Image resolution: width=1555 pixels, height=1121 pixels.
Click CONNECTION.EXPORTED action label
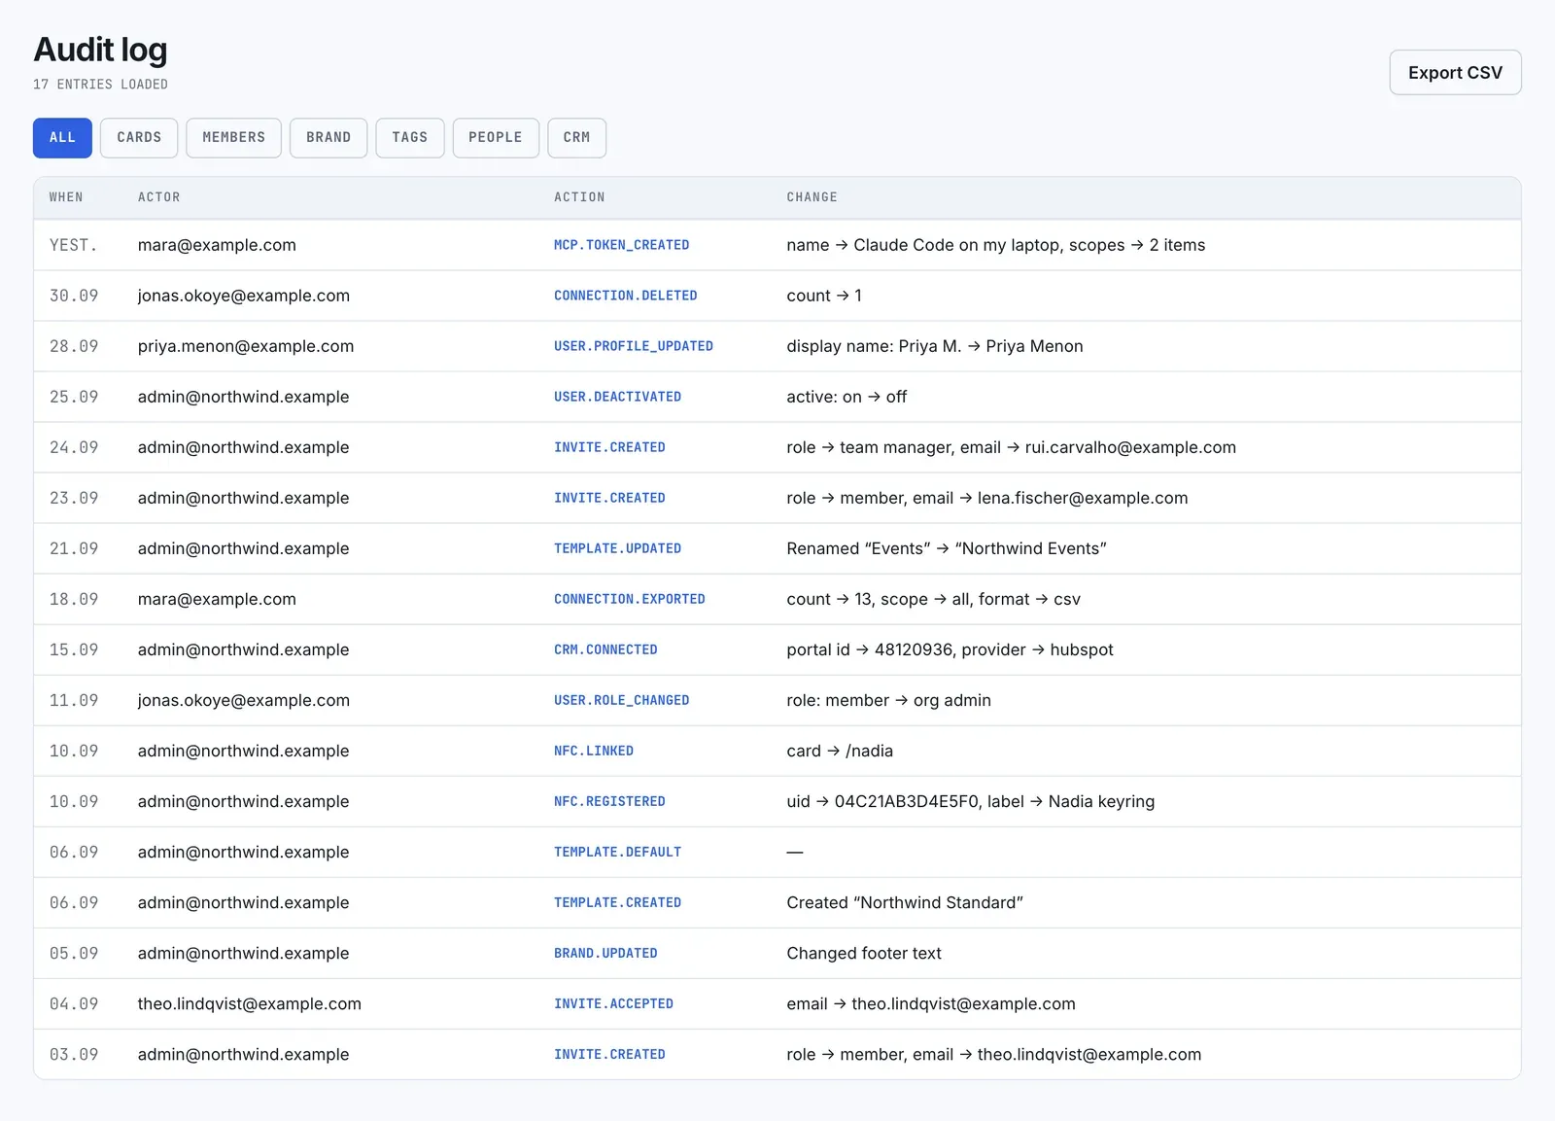point(630,599)
